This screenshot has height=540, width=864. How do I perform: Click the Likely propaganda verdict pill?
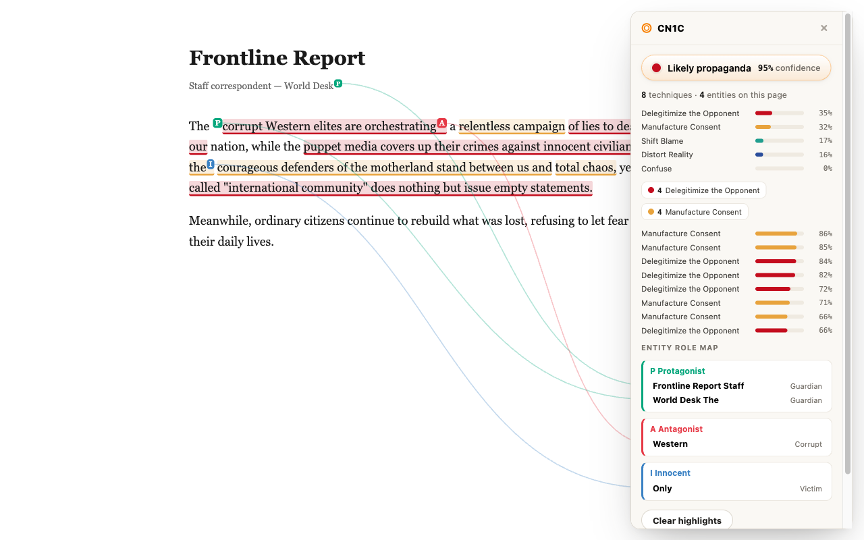tap(736, 68)
